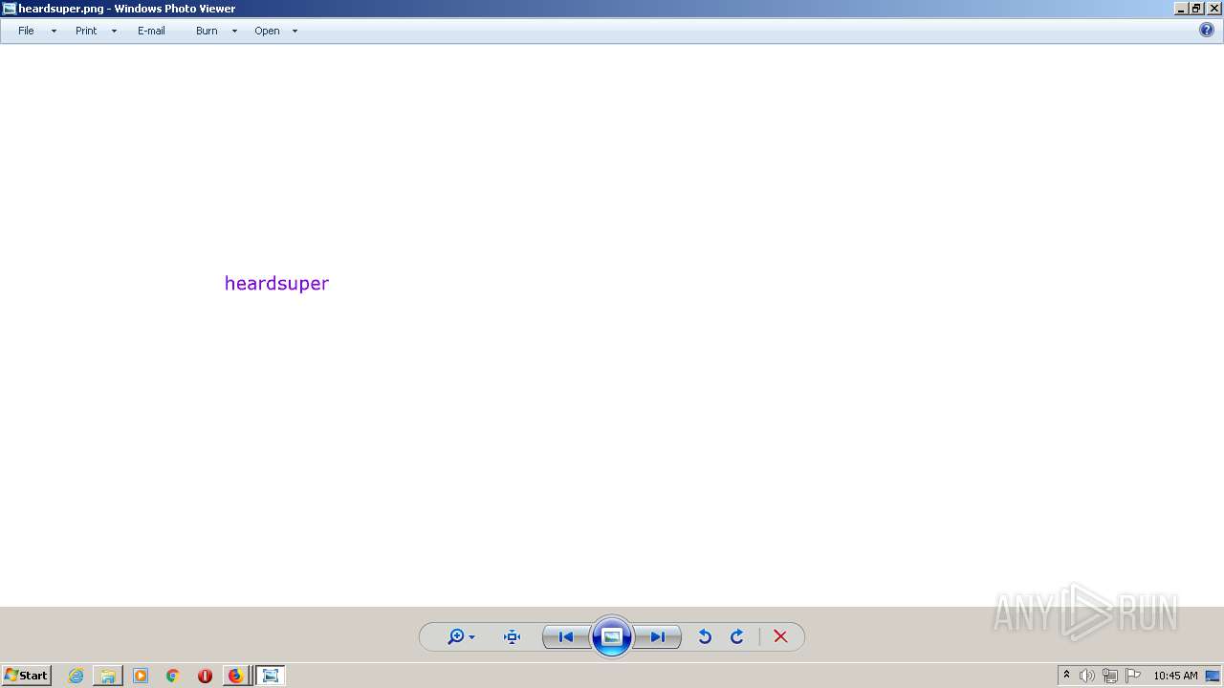1224x688 pixels.
Task: Click the volume speaker tray icon
Action: point(1087,676)
